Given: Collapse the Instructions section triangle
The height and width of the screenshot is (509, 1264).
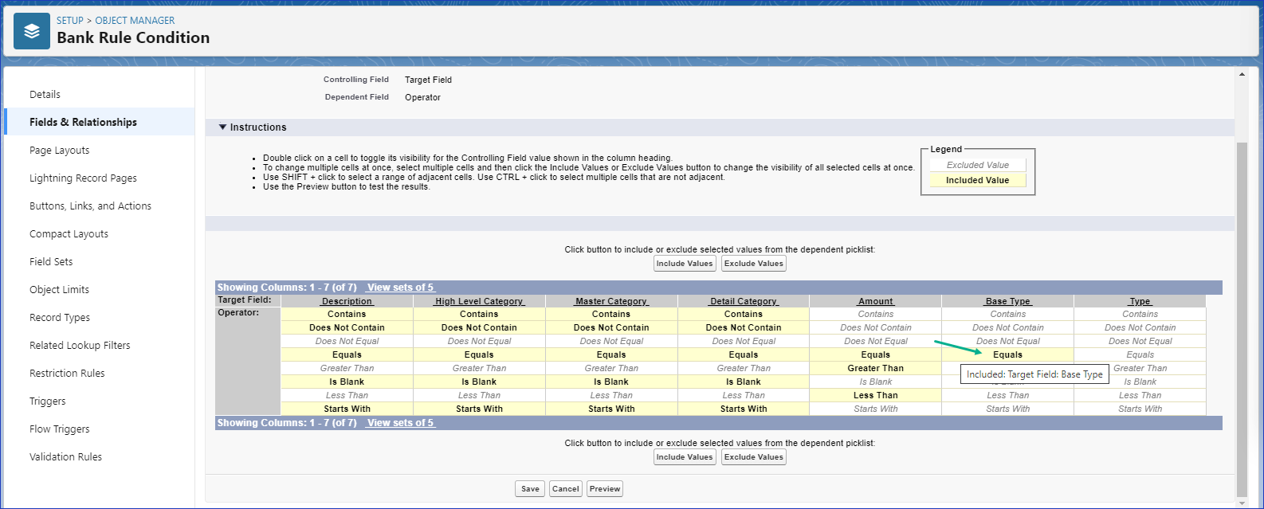Looking at the screenshot, I should [222, 127].
